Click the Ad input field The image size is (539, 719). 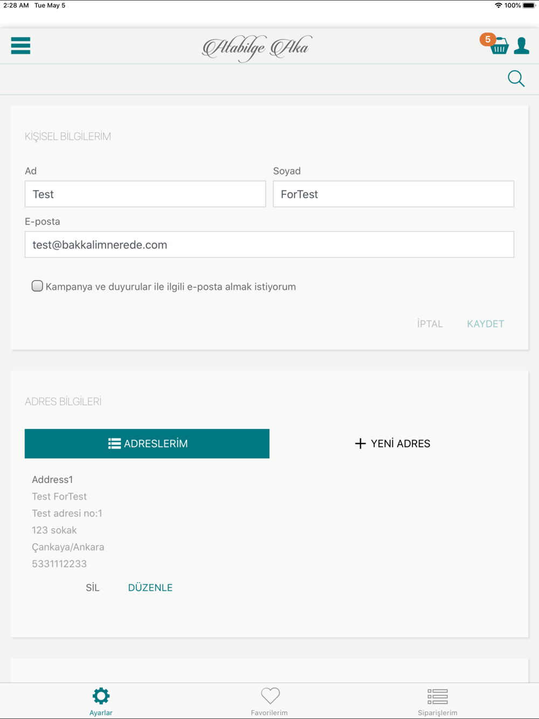click(x=145, y=194)
